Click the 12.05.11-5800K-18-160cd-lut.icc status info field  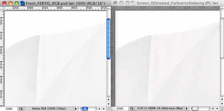tap(160, 108)
